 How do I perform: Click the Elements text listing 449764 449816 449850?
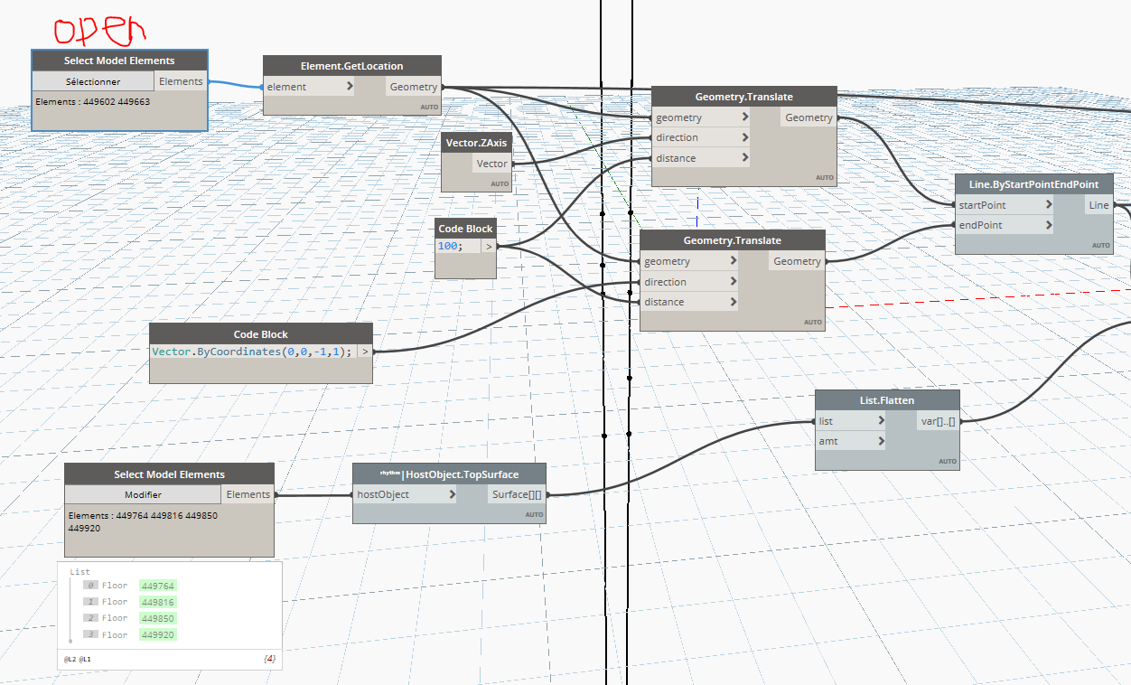coord(143,521)
